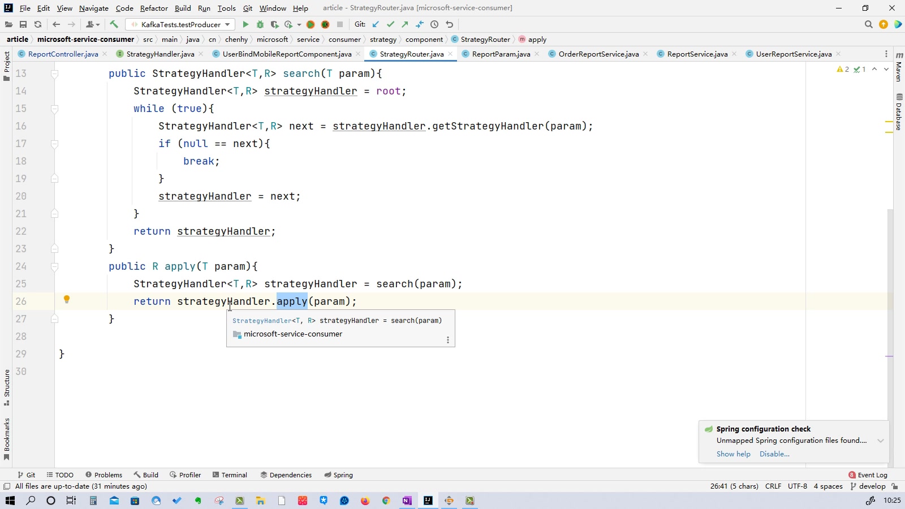Image resolution: width=905 pixels, height=509 pixels.
Task: Open the Maven tool window
Action: pos(899,67)
